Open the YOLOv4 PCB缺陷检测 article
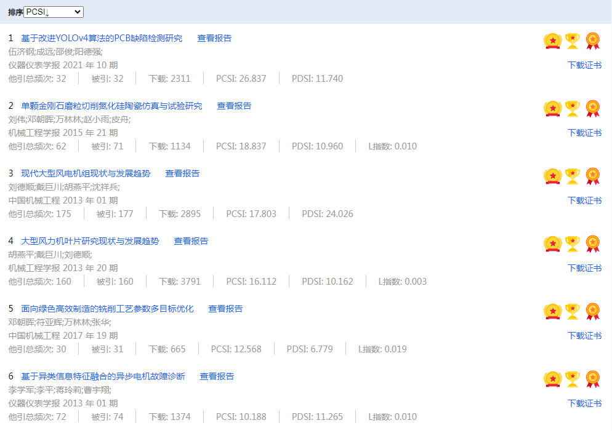The image size is (612, 431). [102, 38]
